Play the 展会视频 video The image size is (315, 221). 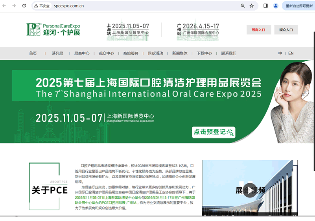click(x=249, y=190)
